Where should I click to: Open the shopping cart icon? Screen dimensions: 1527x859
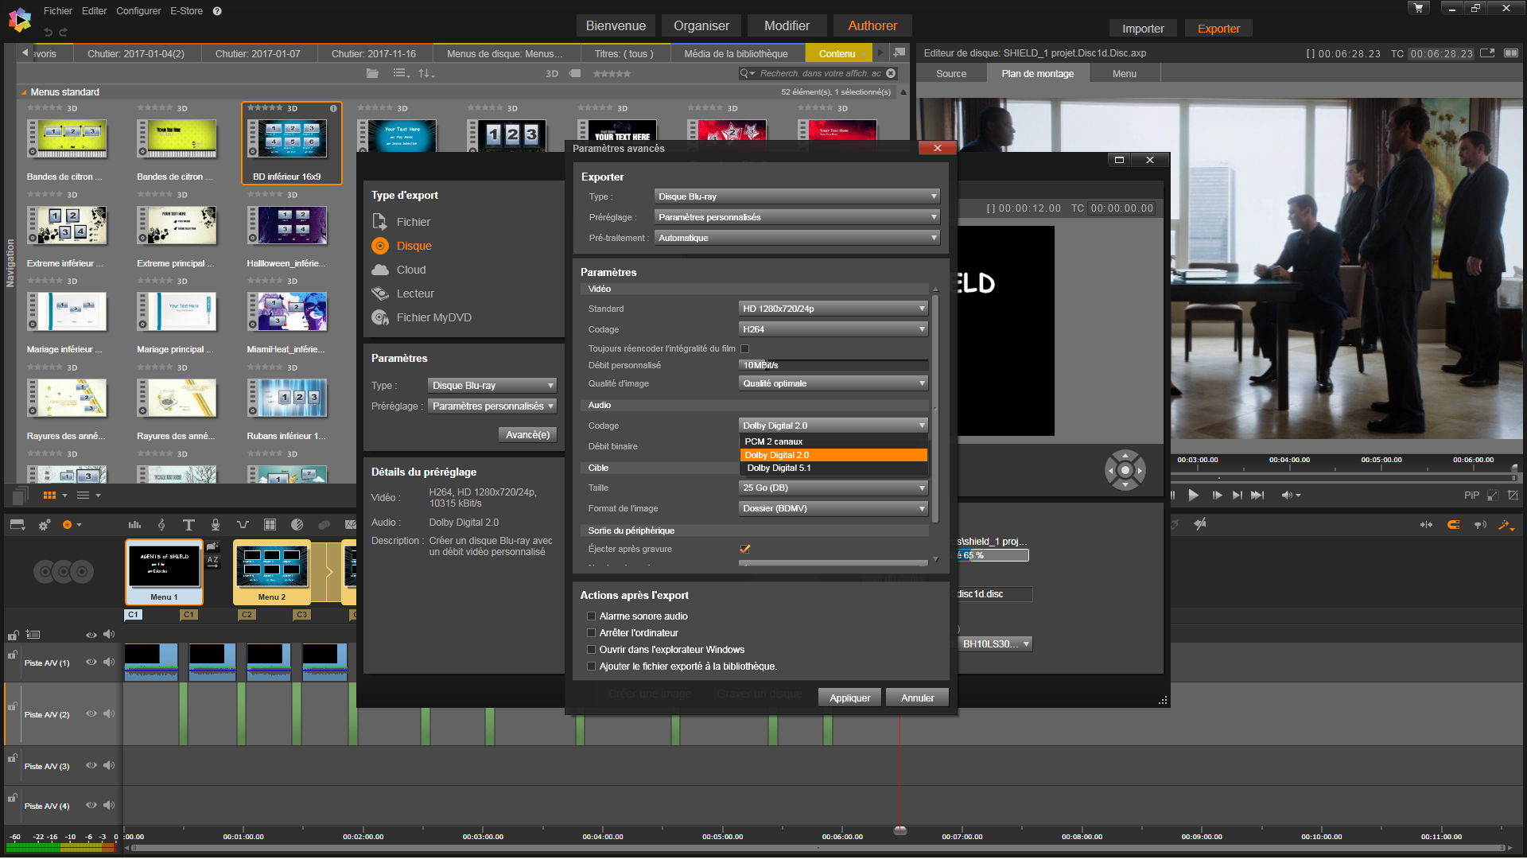pyautogui.click(x=1418, y=8)
